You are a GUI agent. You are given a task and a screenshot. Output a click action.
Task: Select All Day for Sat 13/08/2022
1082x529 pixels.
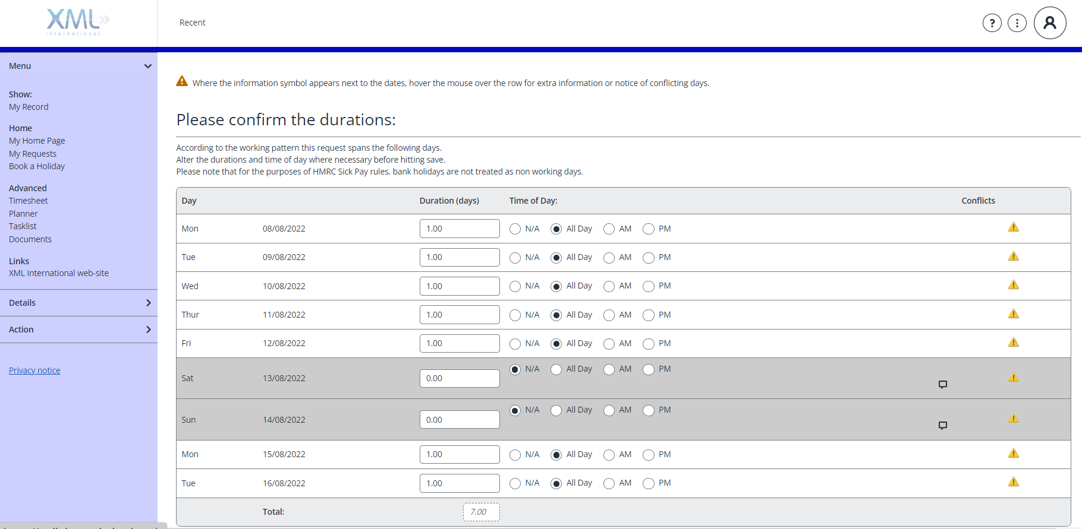pyautogui.click(x=556, y=369)
